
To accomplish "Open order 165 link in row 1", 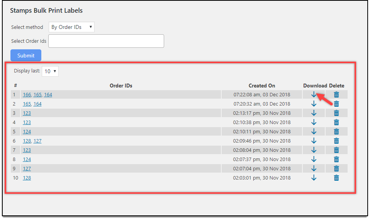I will click(37, 94).
